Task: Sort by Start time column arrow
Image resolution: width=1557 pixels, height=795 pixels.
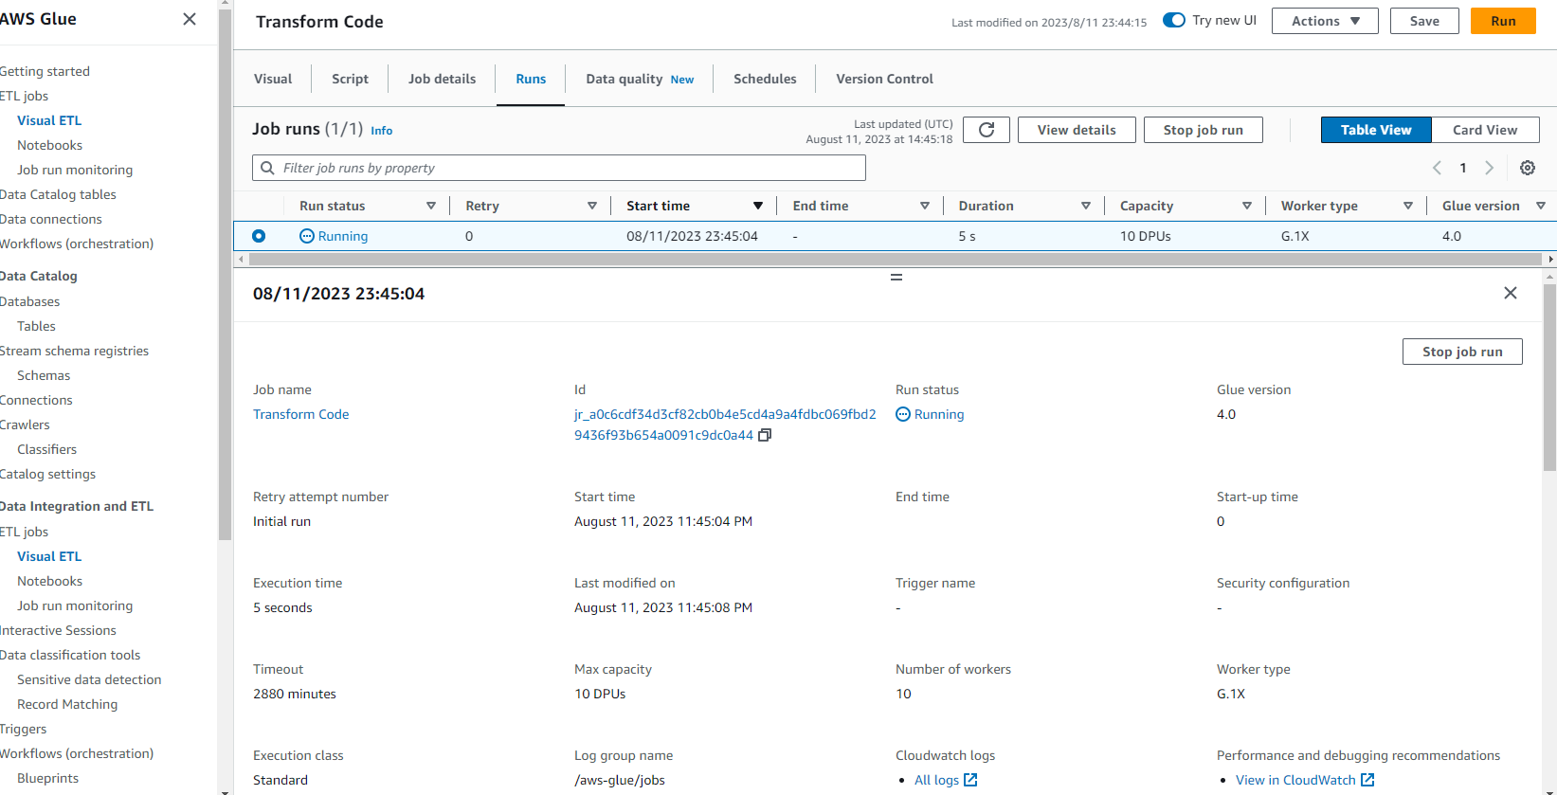Action: tap(758, 206)
